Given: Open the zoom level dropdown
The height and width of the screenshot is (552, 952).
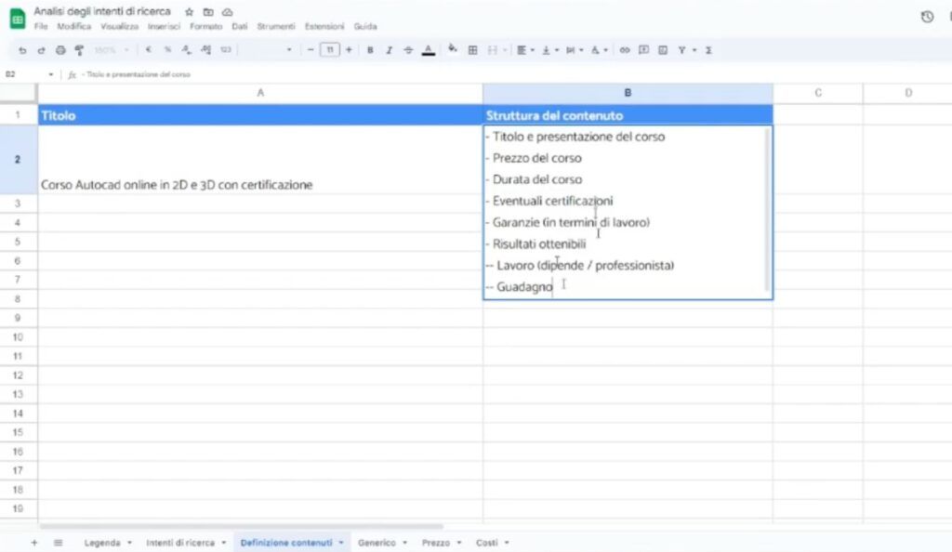Looking at the screenshot, I should (x=112, y=50).
